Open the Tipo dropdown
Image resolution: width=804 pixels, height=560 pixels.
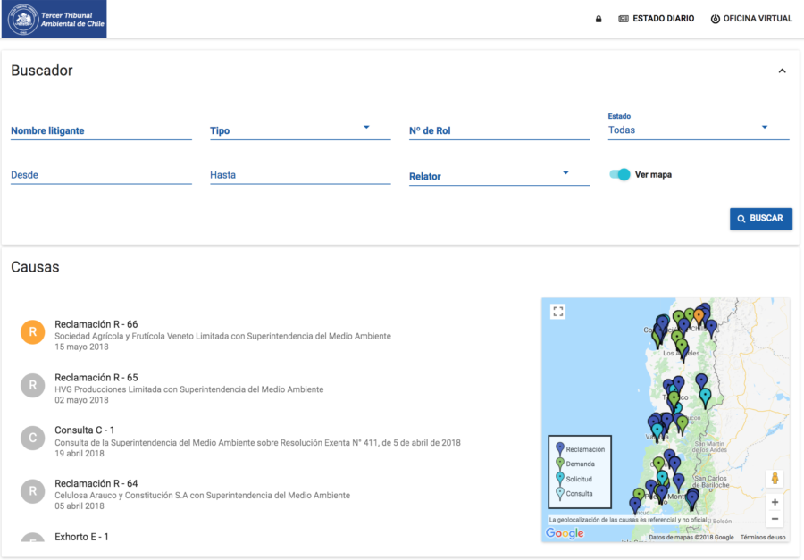coord(299,130)
